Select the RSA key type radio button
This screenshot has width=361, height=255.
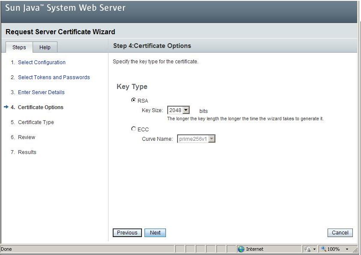pos(134,100)
